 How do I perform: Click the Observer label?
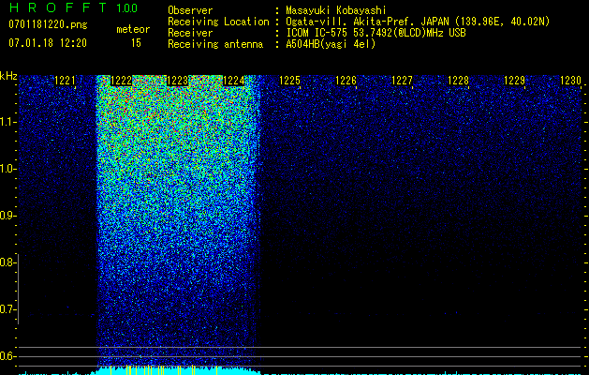pos(190,10)
